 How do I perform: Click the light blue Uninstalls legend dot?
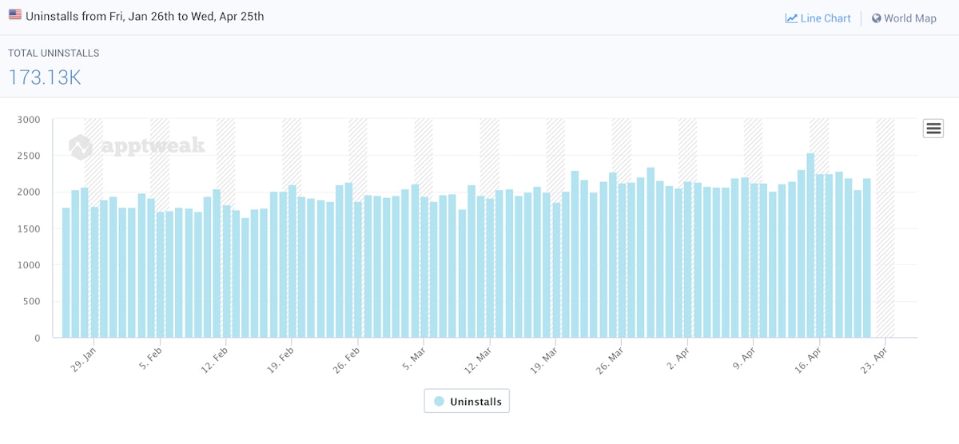point(439,401)
